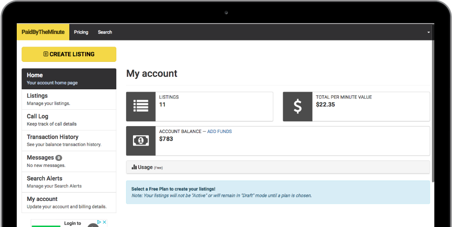The height and width of the screenshot is (227, 452).
Task: Click the plus icon in Create Listing
Action: [x=46, y=54]
